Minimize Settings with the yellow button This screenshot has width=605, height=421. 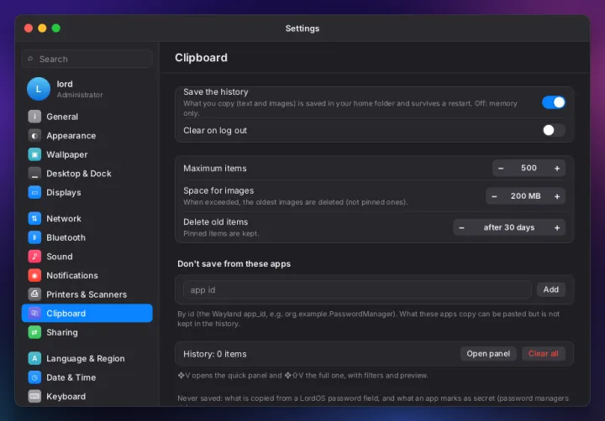point(42,29)
